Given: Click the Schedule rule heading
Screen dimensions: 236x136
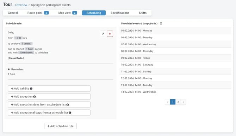Looking at the screenshot, I should pyautogui.click(x=14, y=24).
